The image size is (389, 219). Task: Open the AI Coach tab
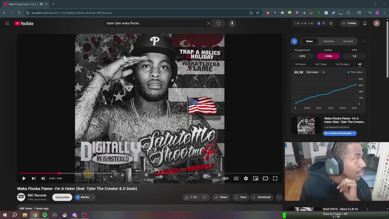click(x=348, y=41)
